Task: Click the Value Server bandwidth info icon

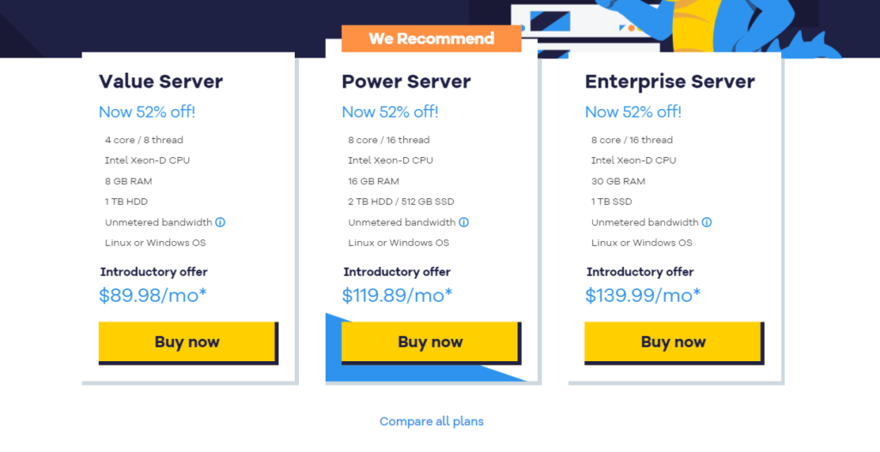Action: 221,222
